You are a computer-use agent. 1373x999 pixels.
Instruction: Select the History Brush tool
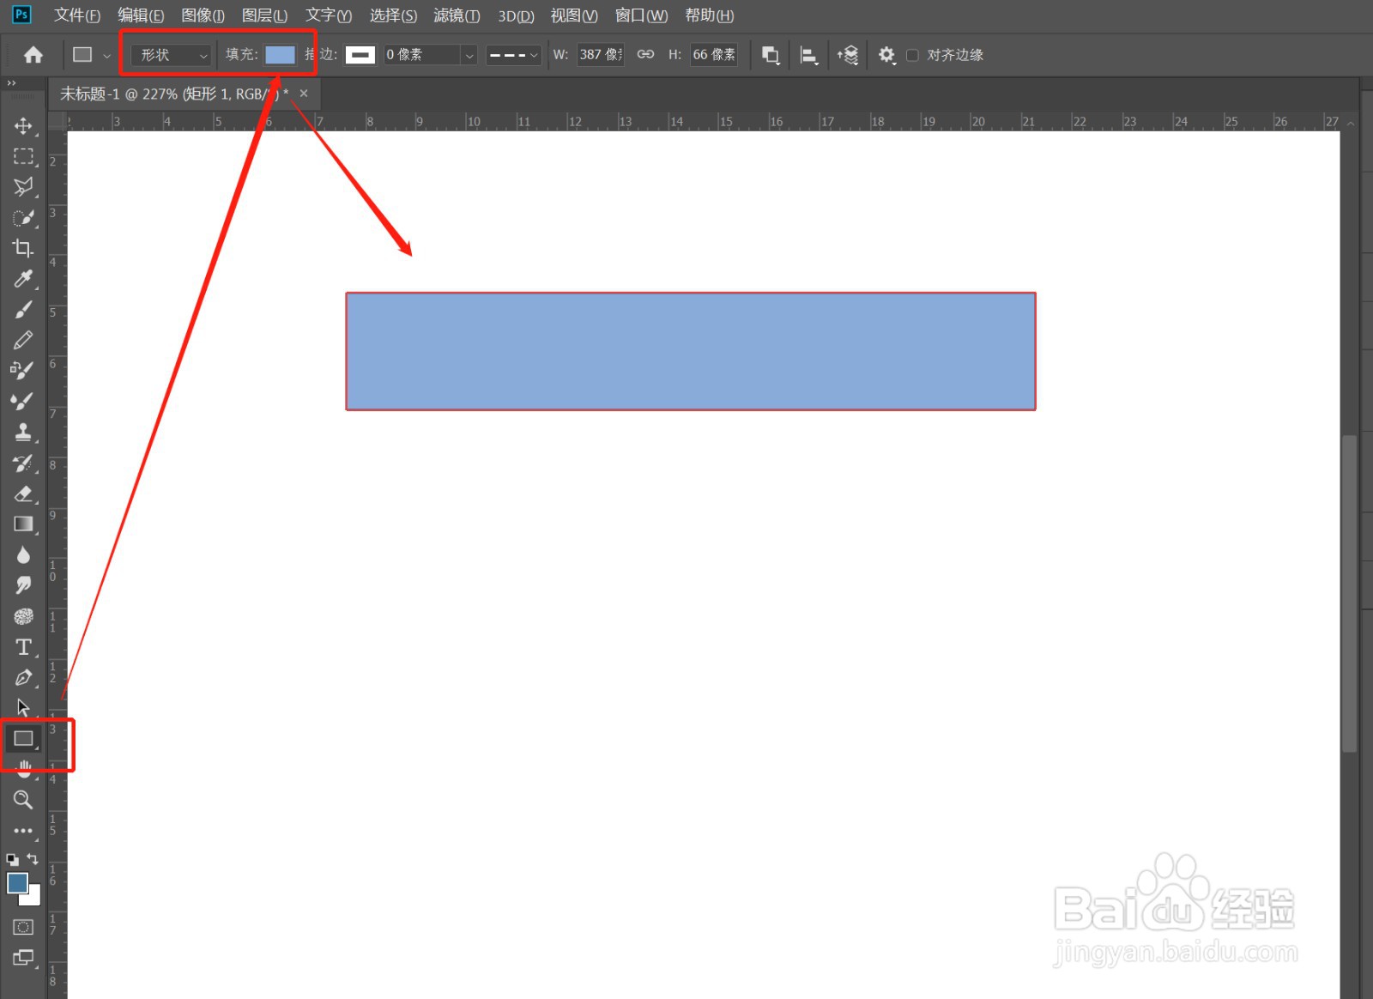coord(23,463)
